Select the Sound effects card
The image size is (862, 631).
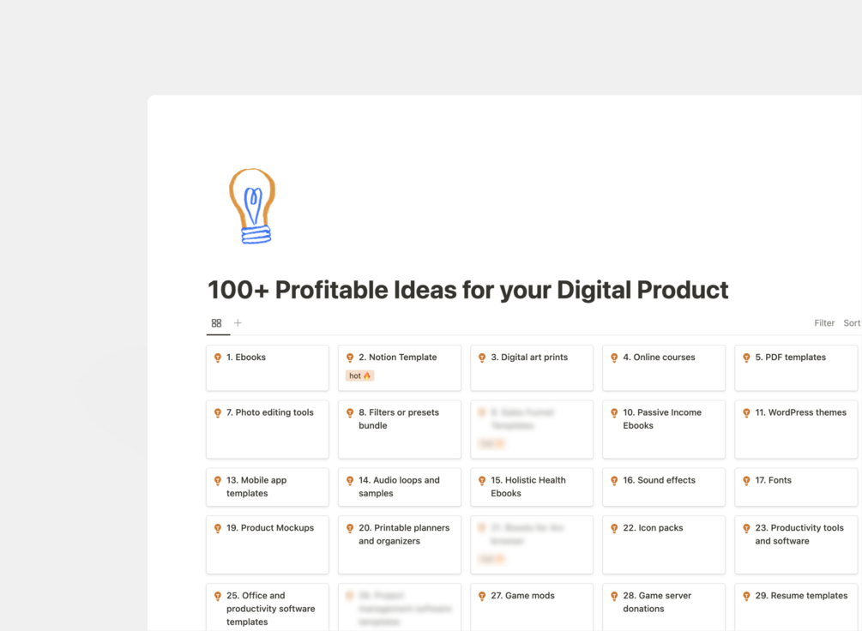(664, 486)
